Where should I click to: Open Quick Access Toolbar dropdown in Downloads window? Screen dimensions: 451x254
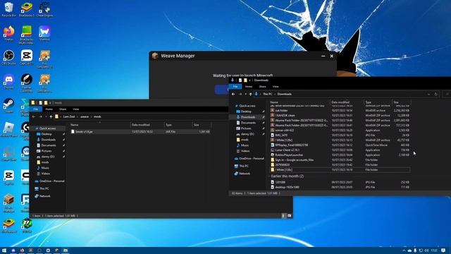(249, 80)
